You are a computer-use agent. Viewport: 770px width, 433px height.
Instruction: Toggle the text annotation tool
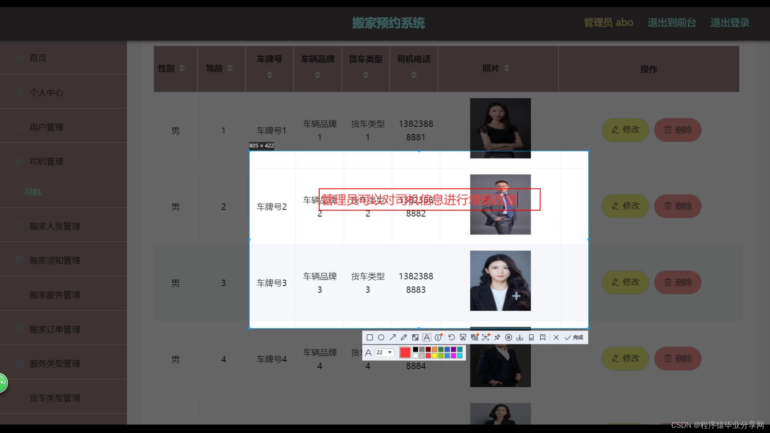pos(427,338)
